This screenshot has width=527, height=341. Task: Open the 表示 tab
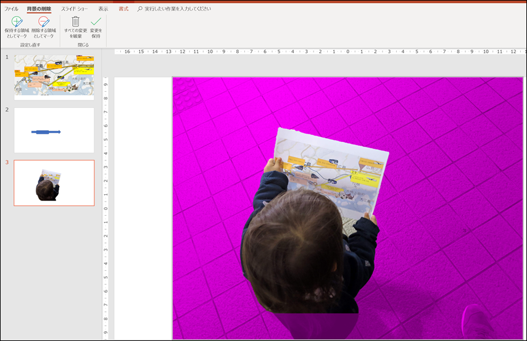coord(103,9)
